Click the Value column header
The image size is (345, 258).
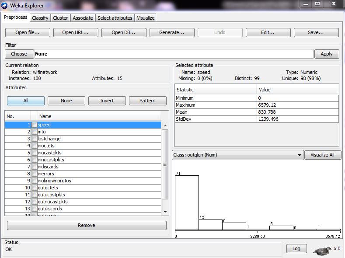[298, 90]
